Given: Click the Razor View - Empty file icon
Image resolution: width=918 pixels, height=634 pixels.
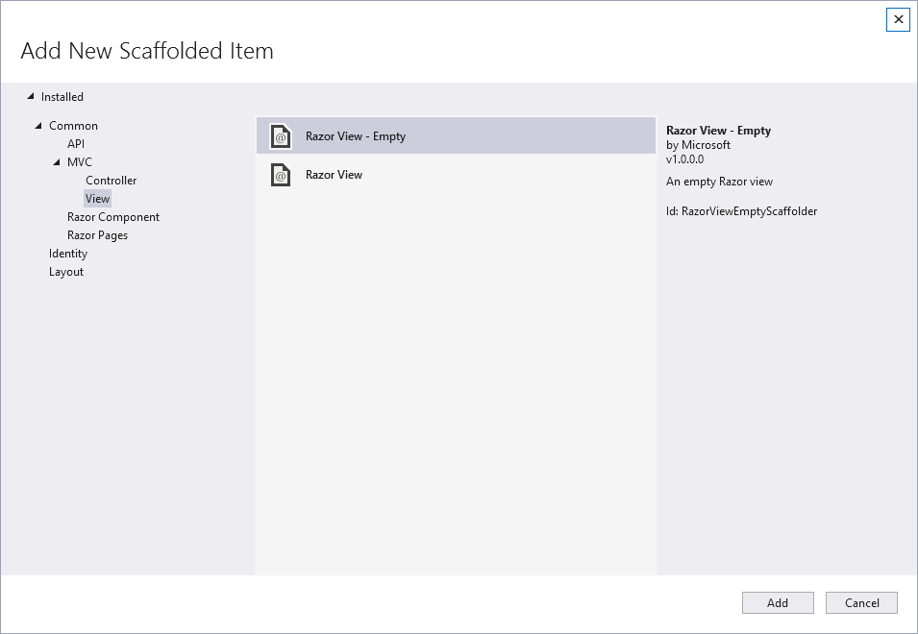Looking at the screenshot, I should click(281, 136).
